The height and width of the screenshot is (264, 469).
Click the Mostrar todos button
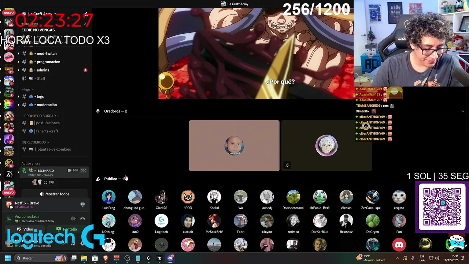coord(54,194)
